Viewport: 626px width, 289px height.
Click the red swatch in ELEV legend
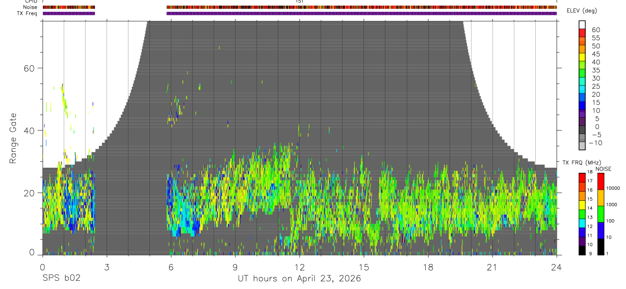point(582,33)
